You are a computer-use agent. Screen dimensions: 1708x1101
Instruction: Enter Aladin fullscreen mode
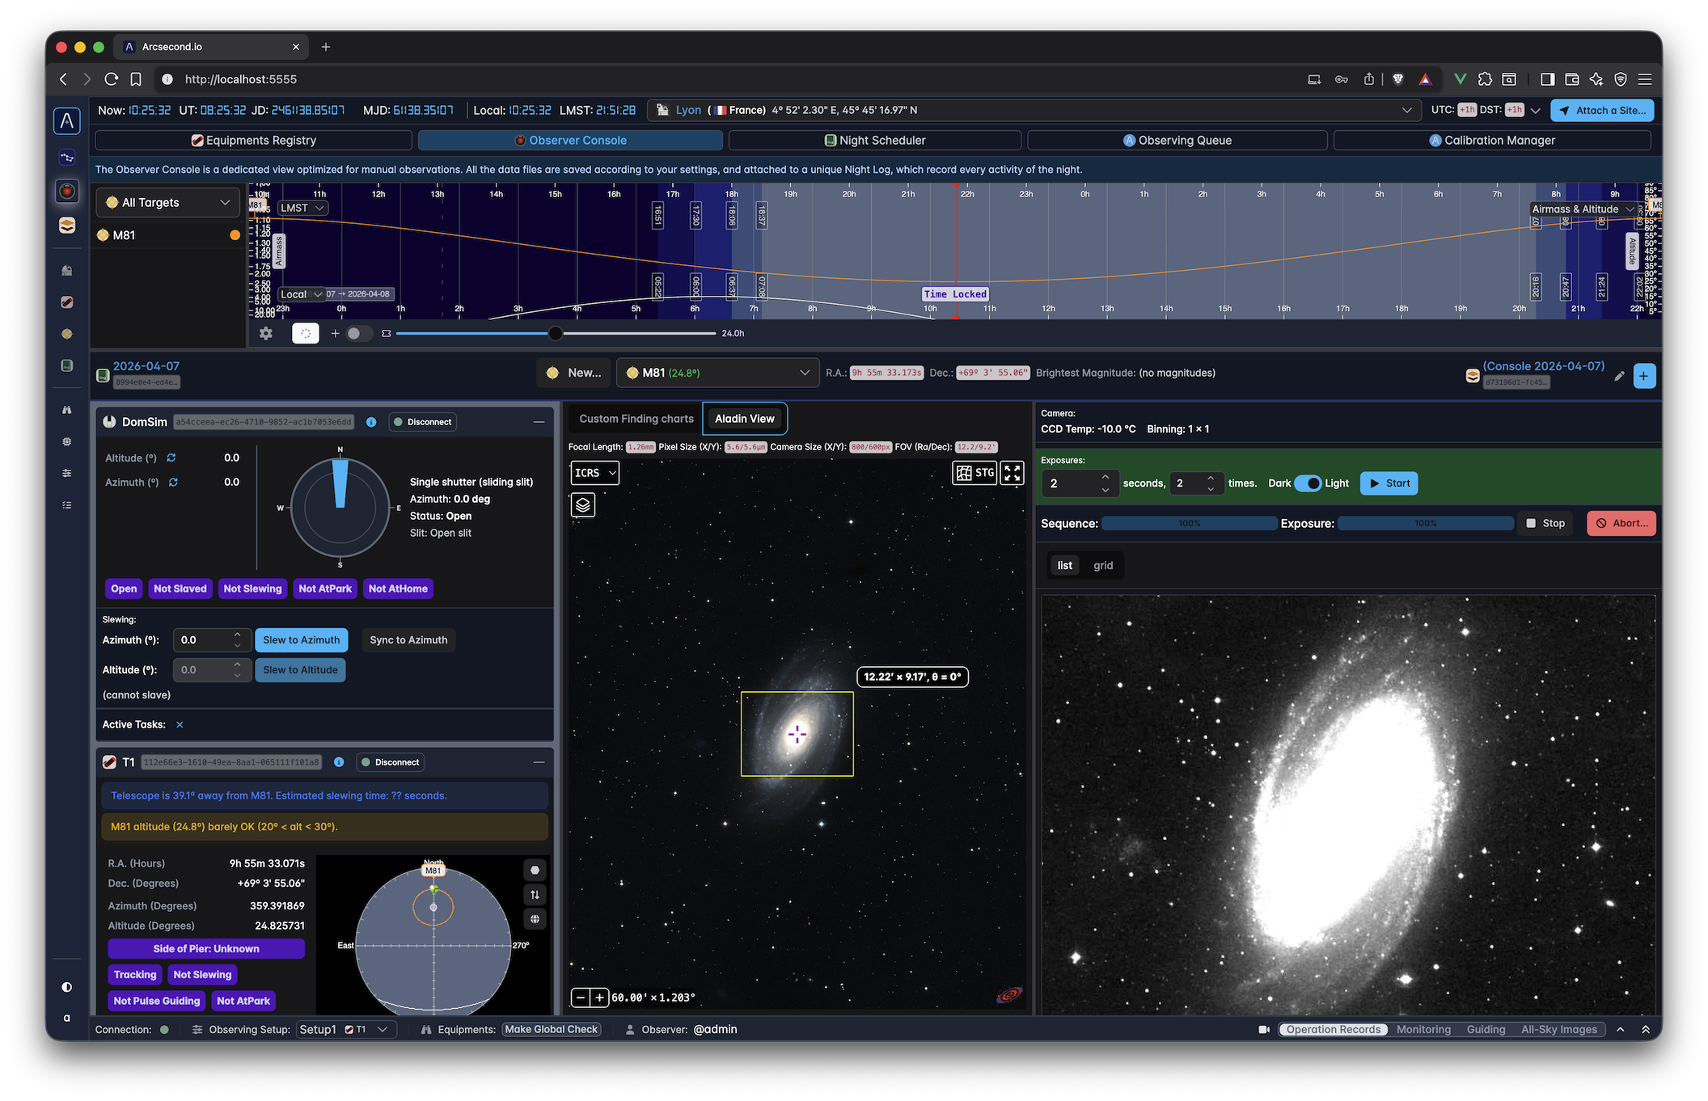(x=1013, y=473)
